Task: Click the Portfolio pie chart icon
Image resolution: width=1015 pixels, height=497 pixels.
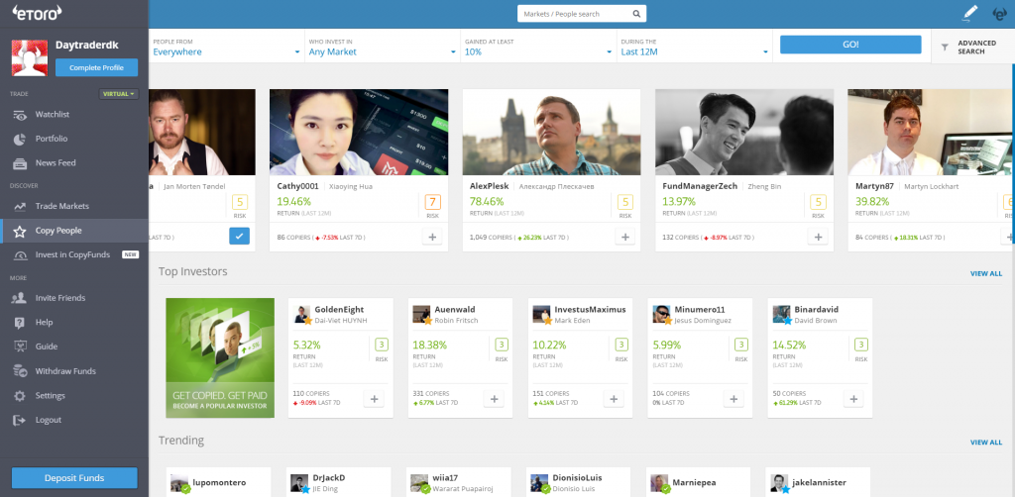Action: (x=20, y=139)
